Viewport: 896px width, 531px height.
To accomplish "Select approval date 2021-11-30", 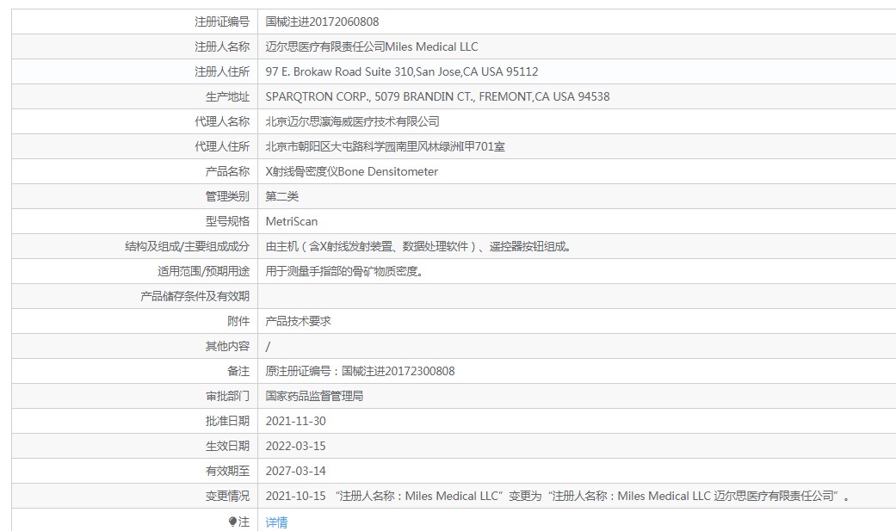I will tap(295, 421).
